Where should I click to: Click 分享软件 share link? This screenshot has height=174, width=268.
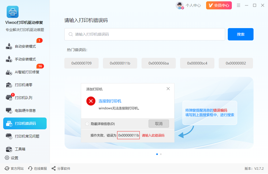pos(61,169)
